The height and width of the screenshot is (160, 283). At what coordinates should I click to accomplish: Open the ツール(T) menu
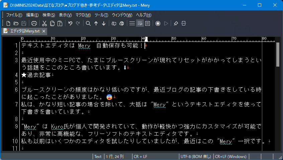pos(101,15)
